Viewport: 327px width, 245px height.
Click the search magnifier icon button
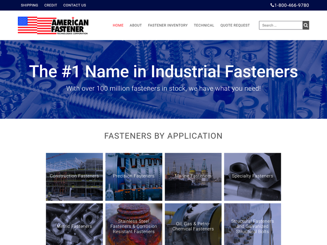[x=306, y=25]
